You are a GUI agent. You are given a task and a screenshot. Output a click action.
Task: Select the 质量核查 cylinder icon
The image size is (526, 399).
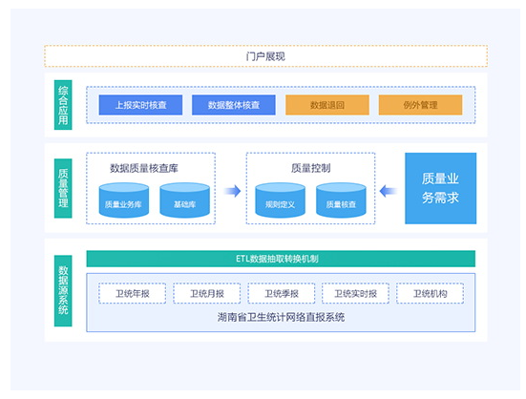[341, 200]
